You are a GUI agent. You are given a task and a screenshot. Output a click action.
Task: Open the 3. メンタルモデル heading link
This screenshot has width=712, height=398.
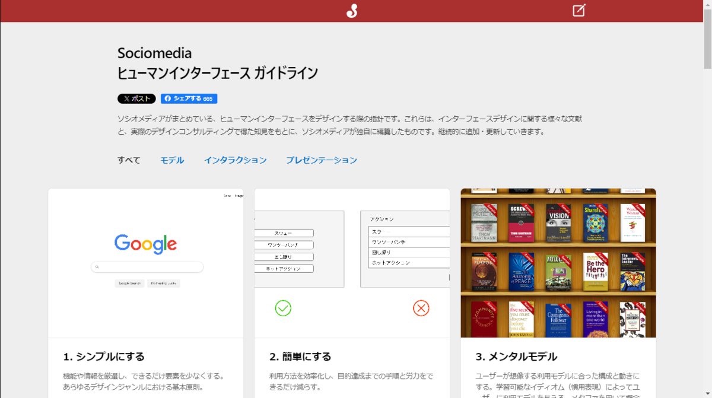[516, 356]
